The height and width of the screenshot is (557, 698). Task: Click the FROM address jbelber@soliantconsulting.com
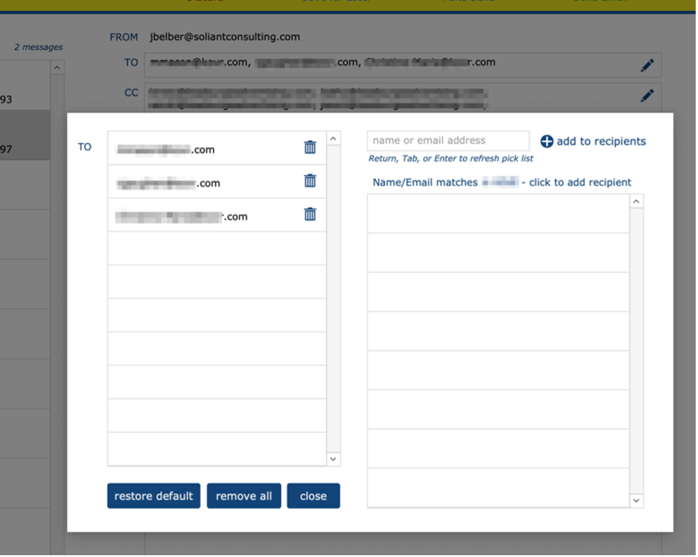pyautogui.click(x=225, y=37)
